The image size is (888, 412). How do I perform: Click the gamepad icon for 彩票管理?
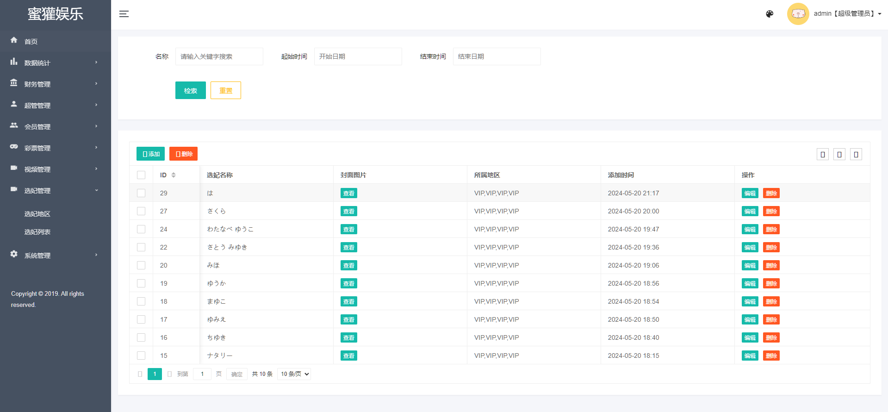[14, 147]
